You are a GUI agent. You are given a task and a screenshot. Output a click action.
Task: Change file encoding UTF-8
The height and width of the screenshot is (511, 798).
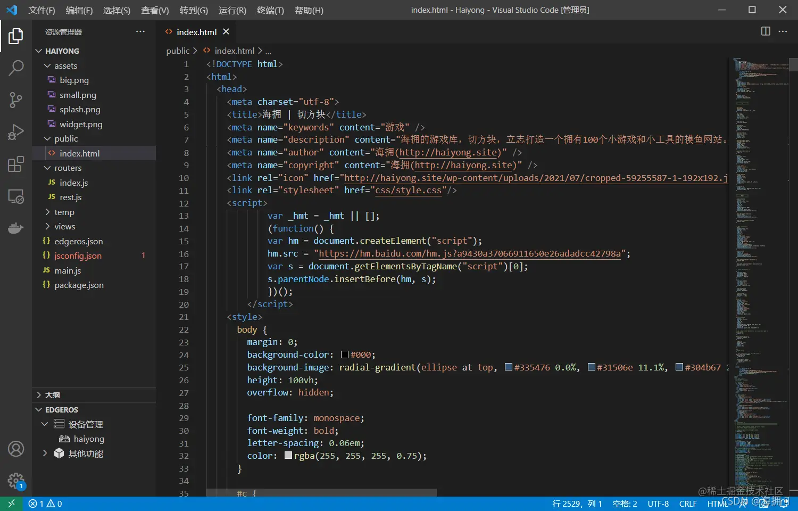click(x=658, y=504)
